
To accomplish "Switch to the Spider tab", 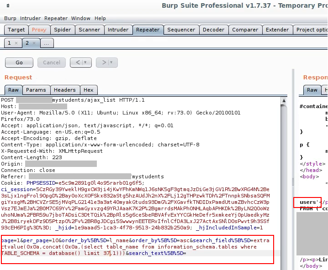I will 62,30.
